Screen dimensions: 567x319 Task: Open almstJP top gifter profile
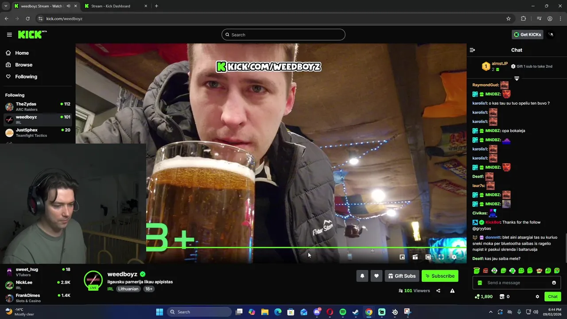click(499, 63)
